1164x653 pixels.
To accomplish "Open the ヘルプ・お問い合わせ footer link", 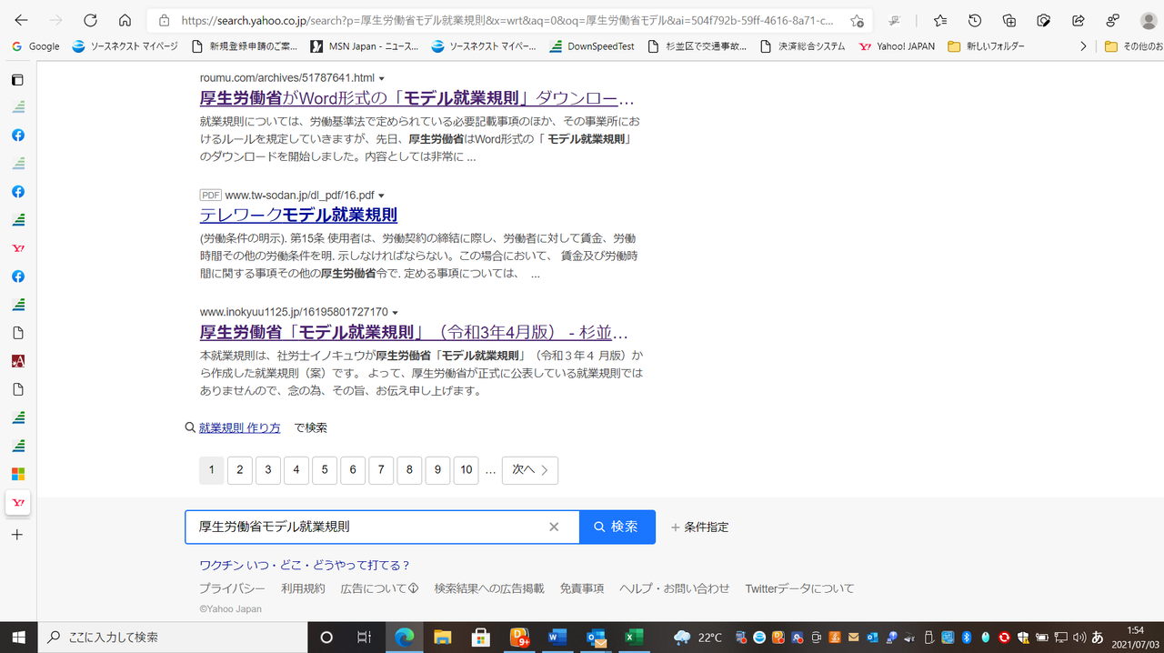I will coord(674,588).
